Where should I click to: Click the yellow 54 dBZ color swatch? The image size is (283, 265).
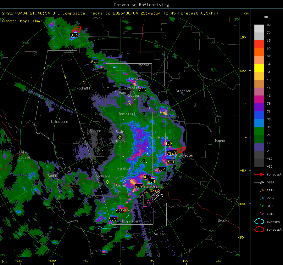pos(259,68)
